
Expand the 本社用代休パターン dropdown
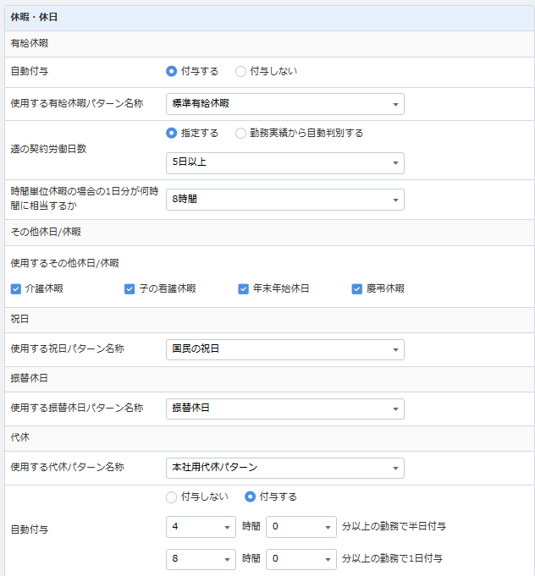[284, 468]
